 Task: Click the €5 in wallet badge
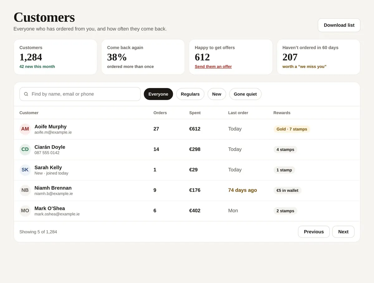(287, 190)
